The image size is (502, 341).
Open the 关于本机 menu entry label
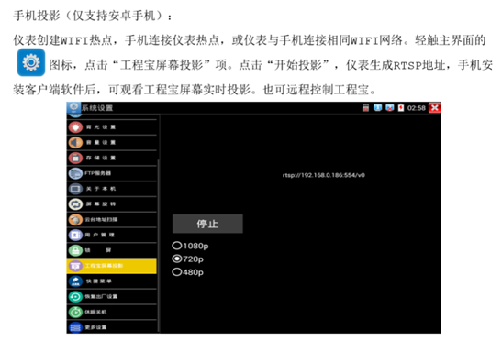(101, 189)
